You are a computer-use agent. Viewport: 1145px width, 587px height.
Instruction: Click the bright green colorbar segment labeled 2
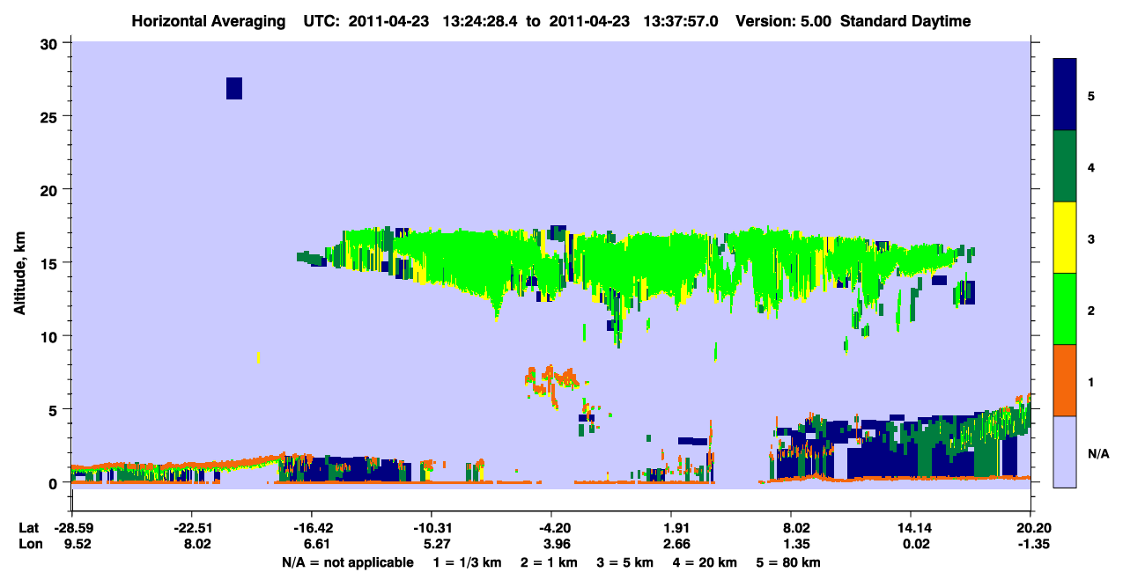tap(1066, 309)
